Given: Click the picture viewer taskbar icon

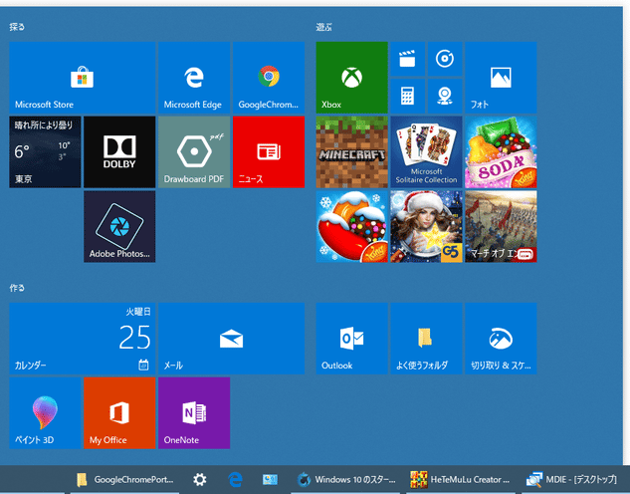Looking at the screenshot, I should pos(270,479).
